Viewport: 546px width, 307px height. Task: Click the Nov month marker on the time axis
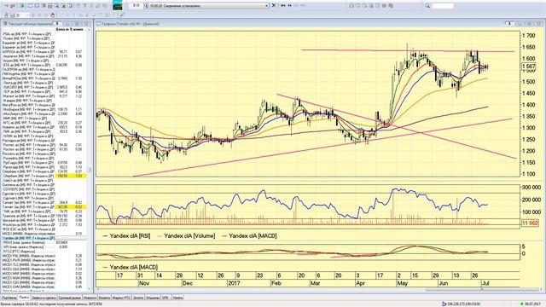(144, 283)
